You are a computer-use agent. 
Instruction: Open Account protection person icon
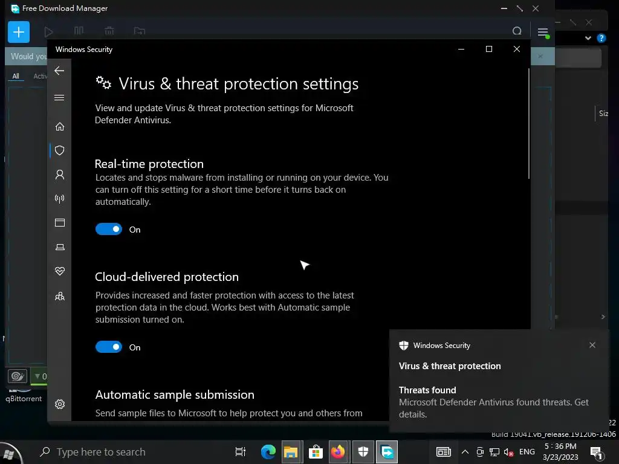pos(60,175)
